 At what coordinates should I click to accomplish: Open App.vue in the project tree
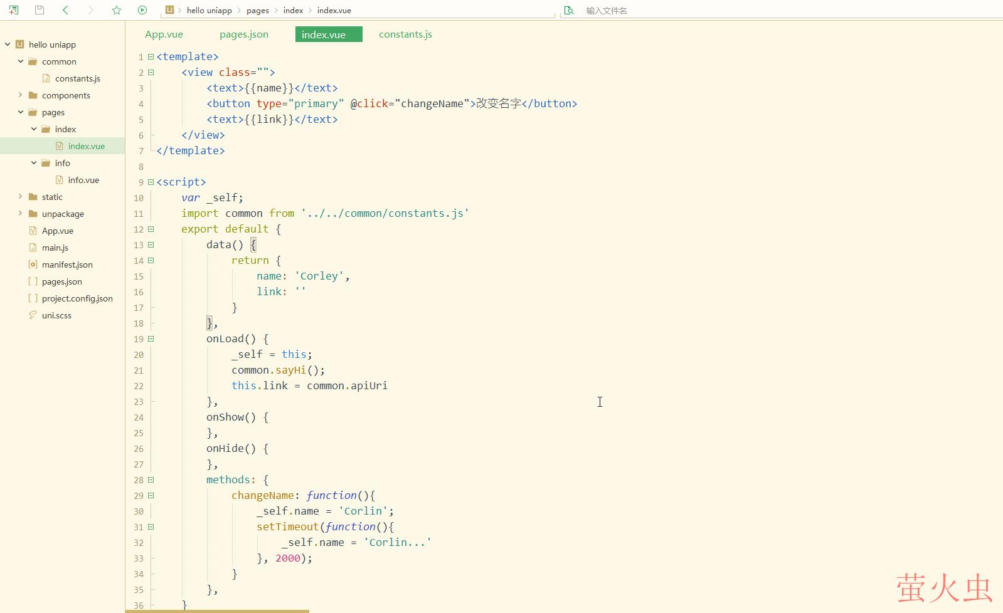(58, 231)
